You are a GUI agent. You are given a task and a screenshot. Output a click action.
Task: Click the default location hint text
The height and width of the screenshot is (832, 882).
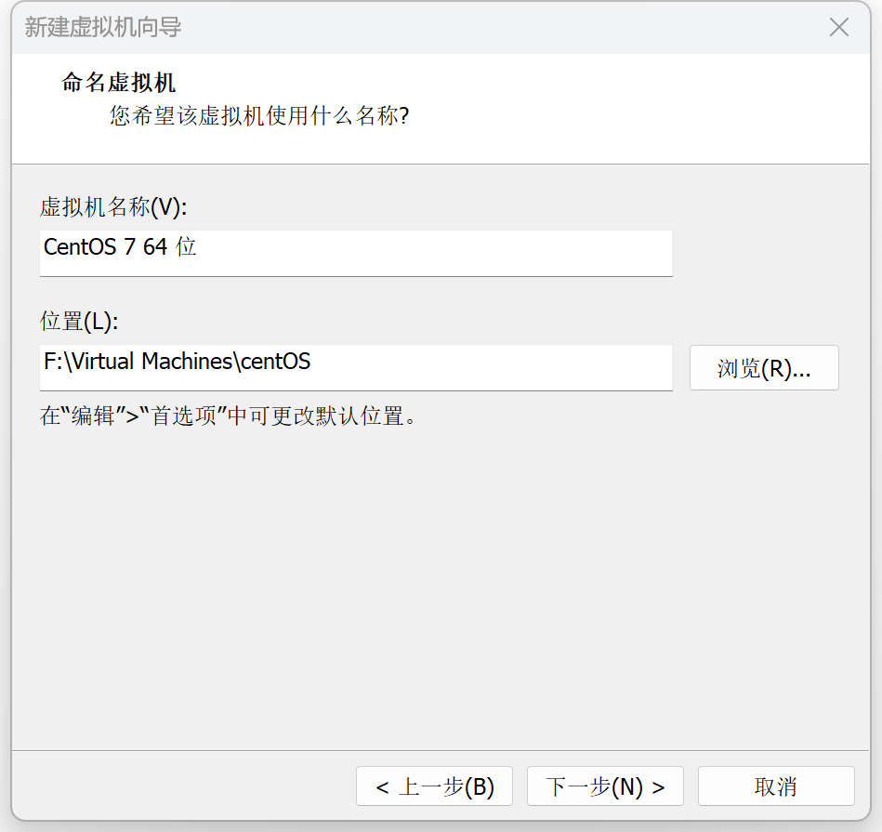coord(229,416)
